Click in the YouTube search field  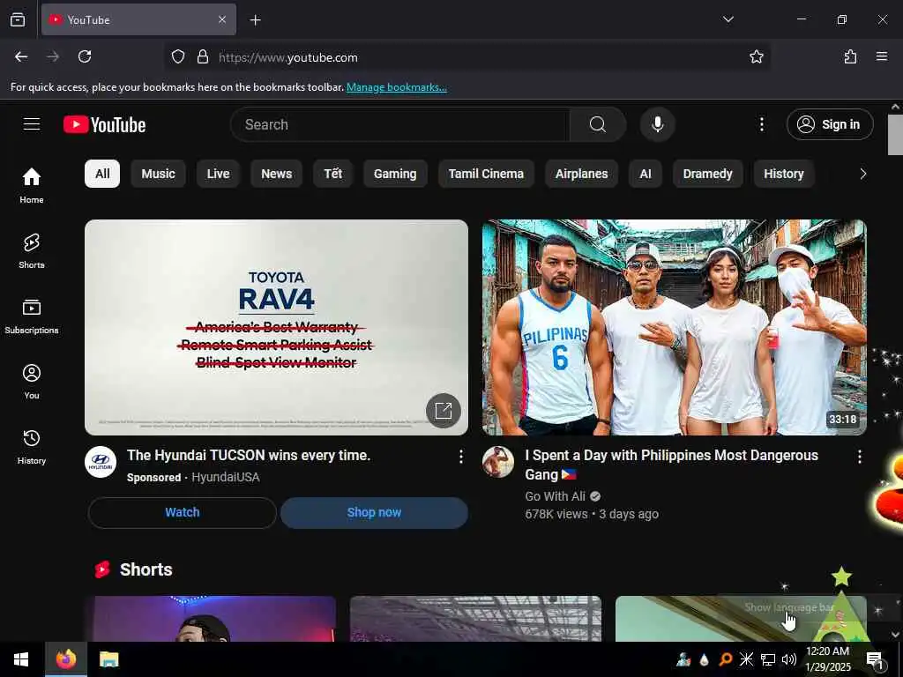pos(400,124)
